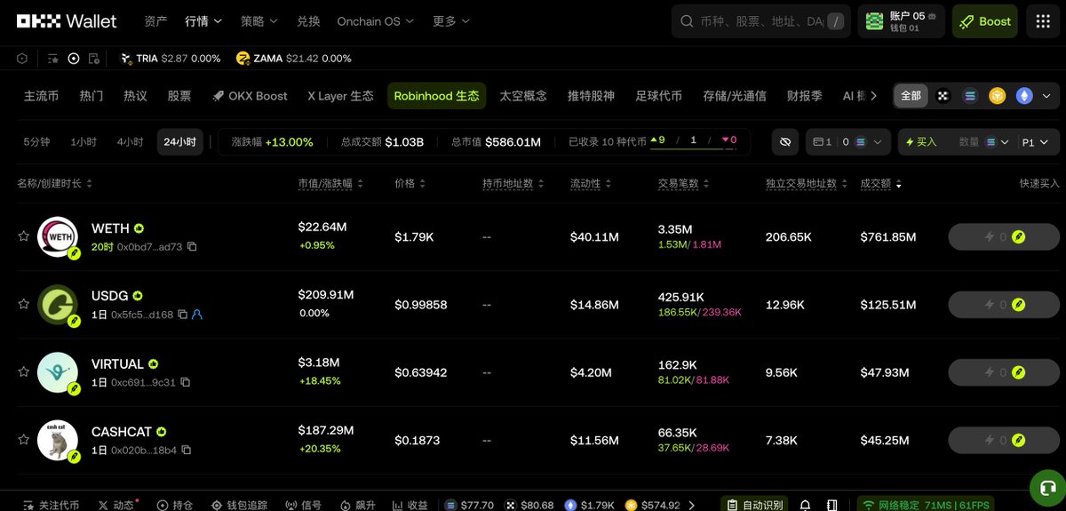This screenshot has width=1066, height=511.
Task: Click the circle target icon in ticker bar
Action: click(74, 59)
